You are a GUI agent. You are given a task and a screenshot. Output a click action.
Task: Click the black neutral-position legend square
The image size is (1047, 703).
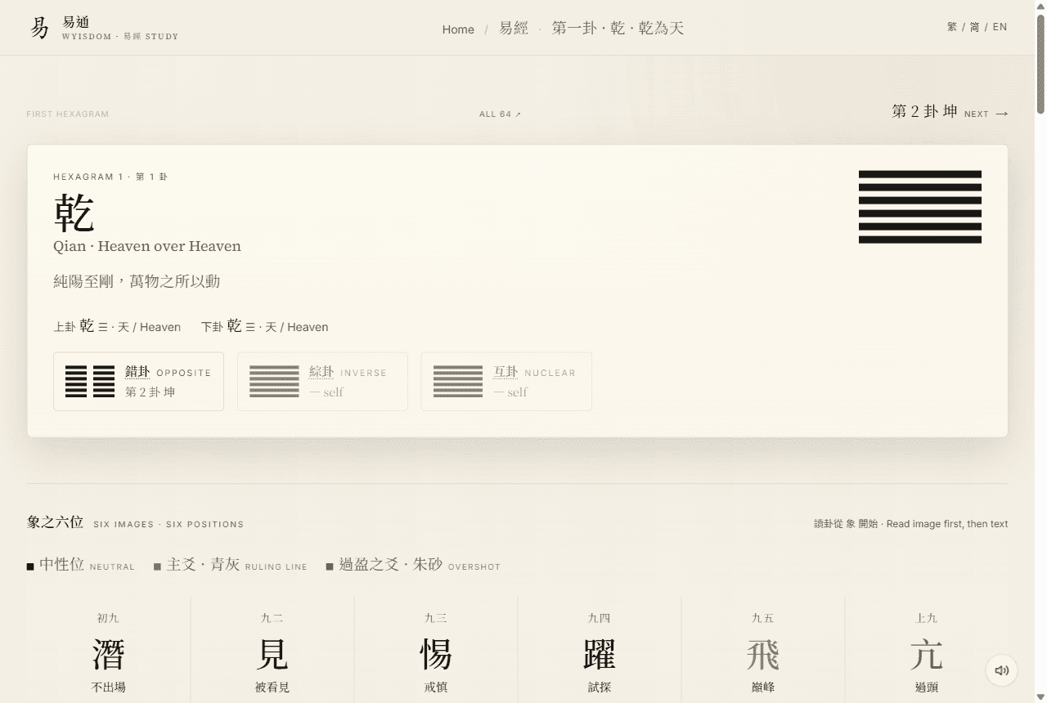(30, 566)
